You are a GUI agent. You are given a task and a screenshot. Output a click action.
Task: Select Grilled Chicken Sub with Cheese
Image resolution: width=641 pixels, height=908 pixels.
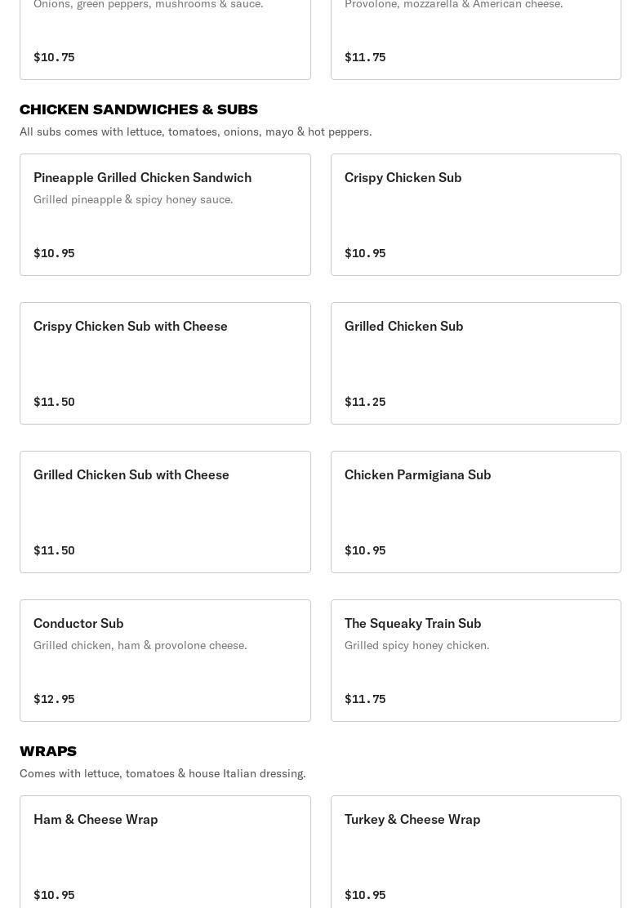click(165, 512)
